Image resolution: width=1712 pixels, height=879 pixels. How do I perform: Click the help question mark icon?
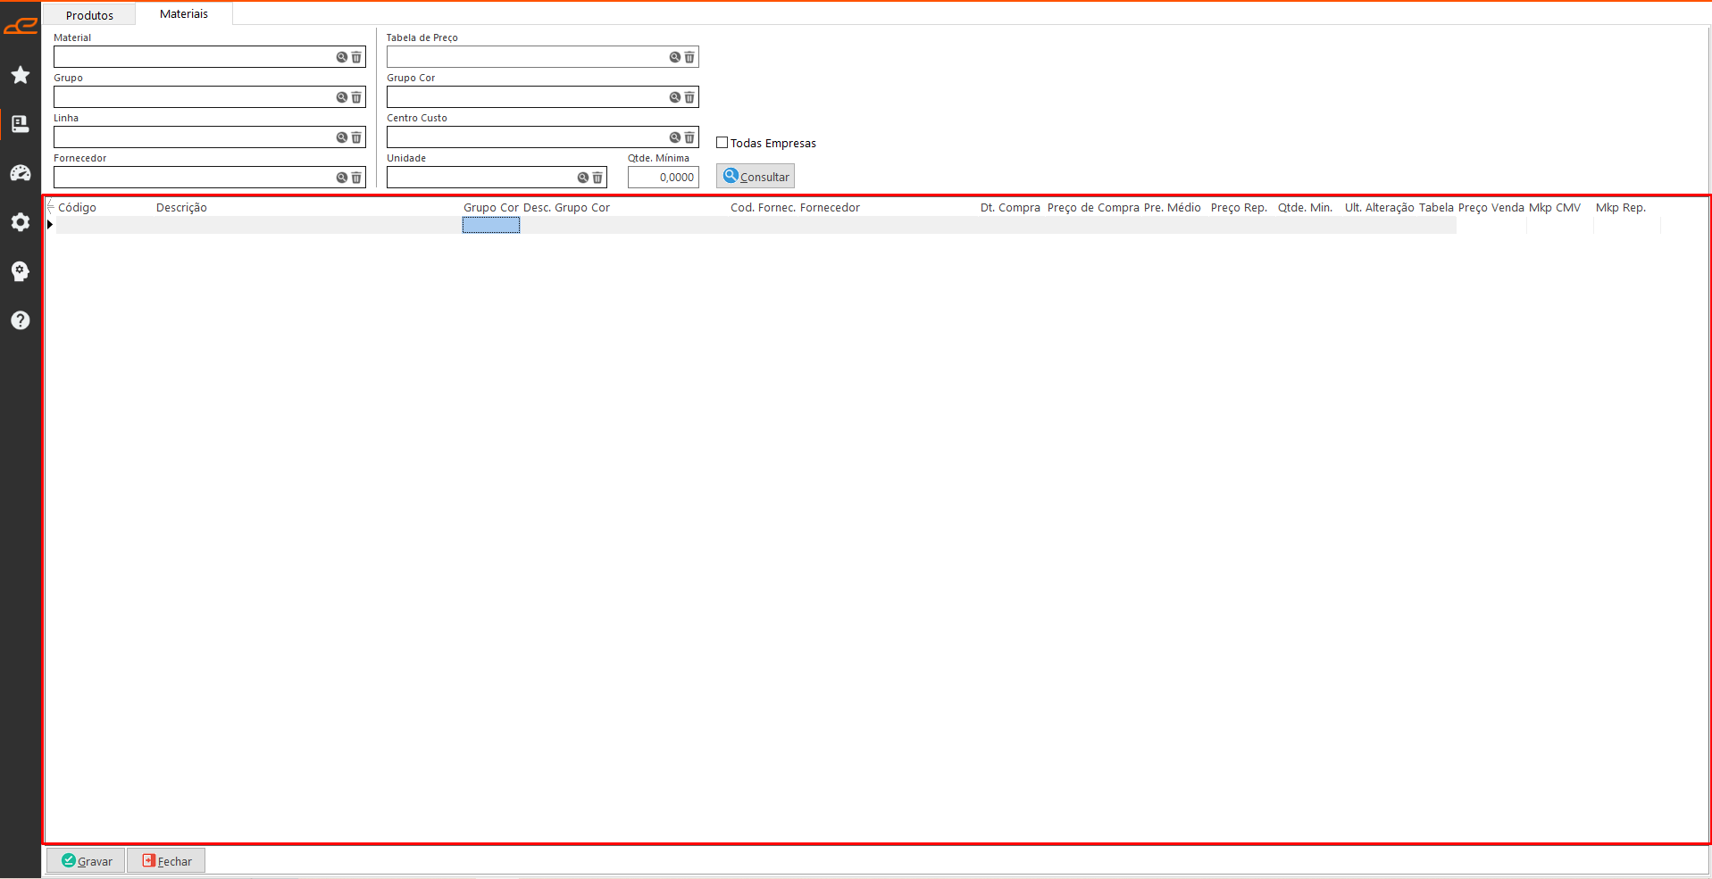tap(21, 320)
